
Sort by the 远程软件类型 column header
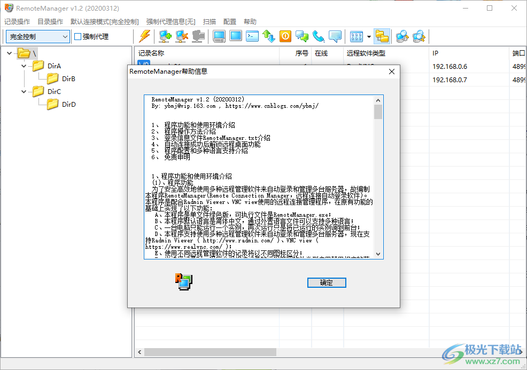pyautogui.click(x=386, y=53)
